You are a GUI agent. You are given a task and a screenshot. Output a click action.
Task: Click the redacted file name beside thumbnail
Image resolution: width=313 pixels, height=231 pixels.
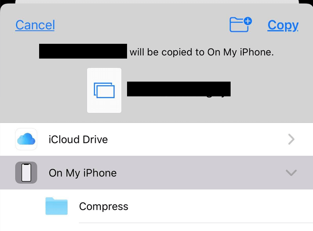click(x=179, y=89)
